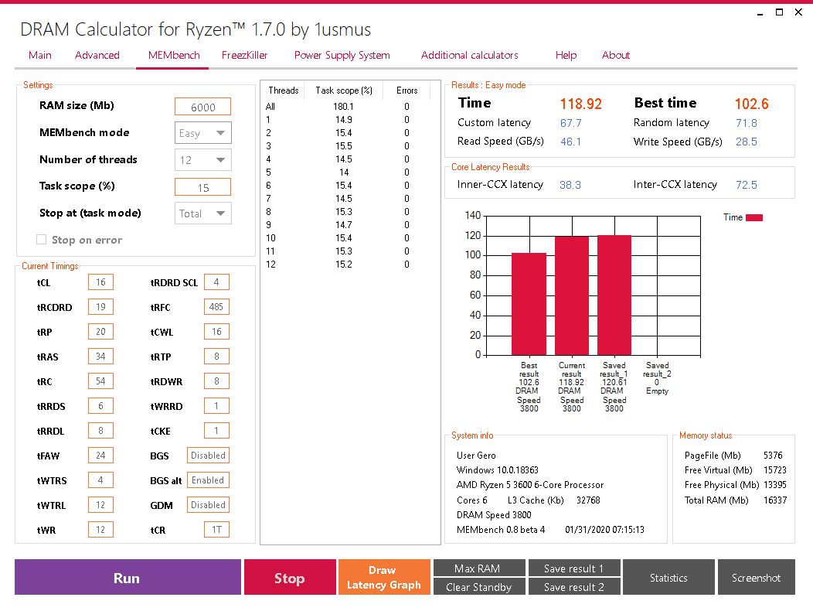This screenshot has height=611, width=813.
Task: Open the MEMbench mode dropdown
Action: 203,132
